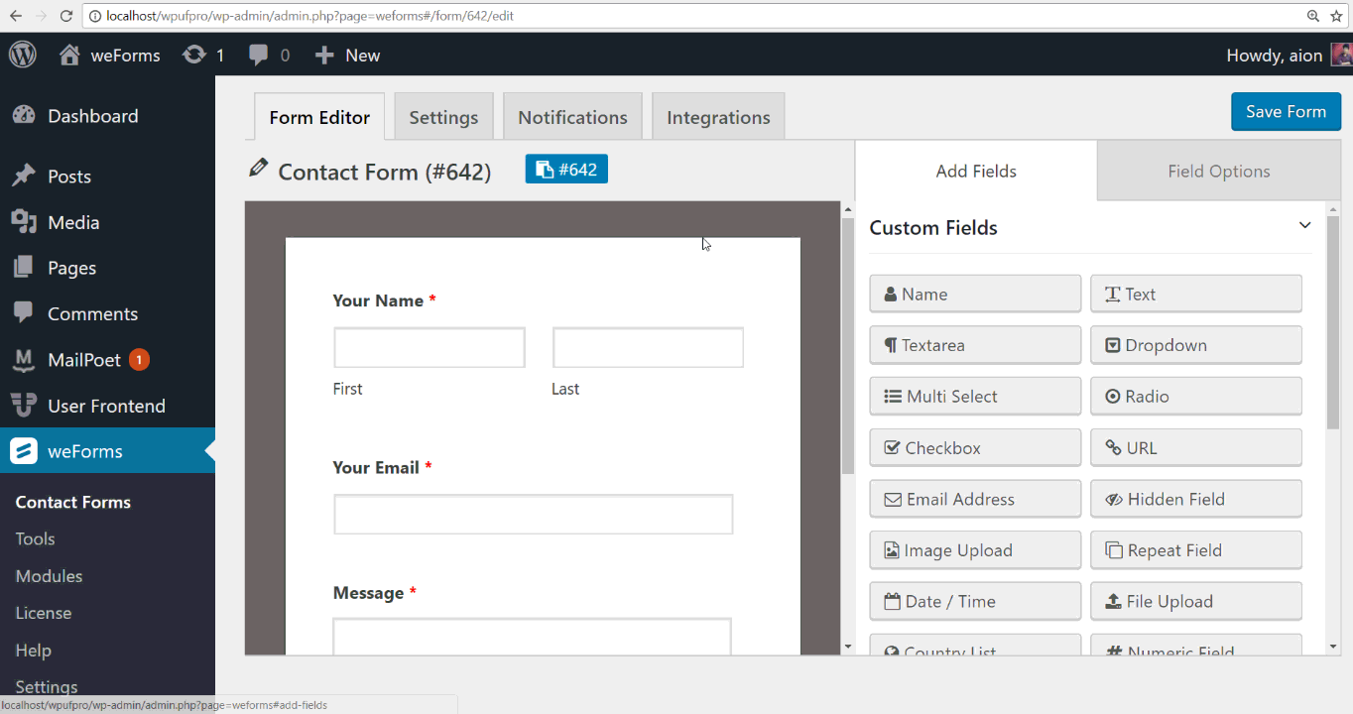Open the Modules submenu link
1353x714 pixels.
pyautogui.click(x=49, y=576)
